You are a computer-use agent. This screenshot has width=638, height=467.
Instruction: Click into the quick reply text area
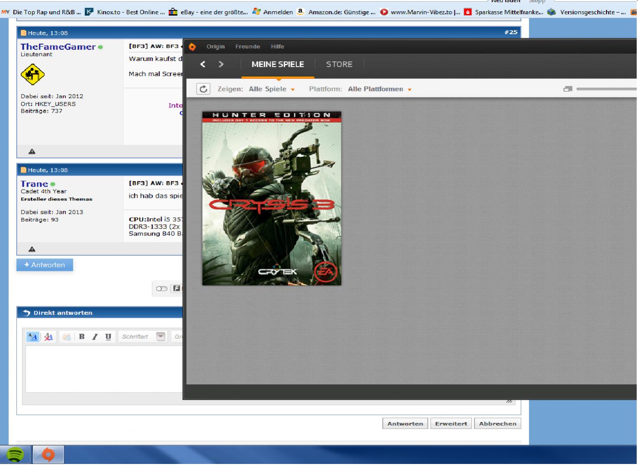[104, 369]
